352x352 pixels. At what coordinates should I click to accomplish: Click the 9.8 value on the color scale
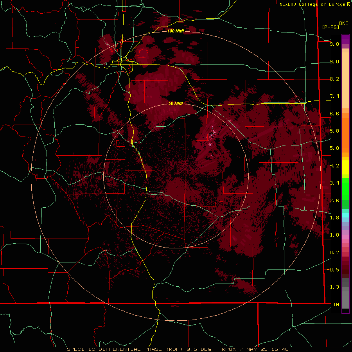click(x=334, y=44)
